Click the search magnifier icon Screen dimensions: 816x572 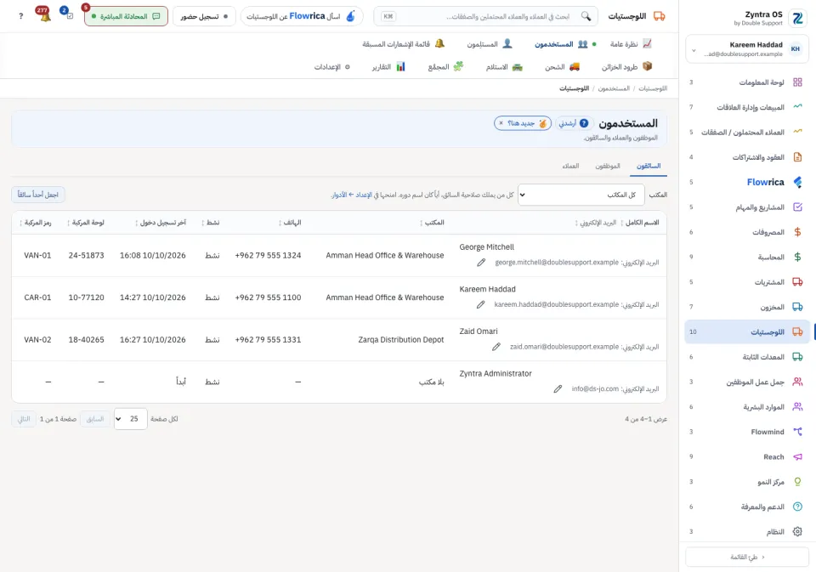[586, 16]
